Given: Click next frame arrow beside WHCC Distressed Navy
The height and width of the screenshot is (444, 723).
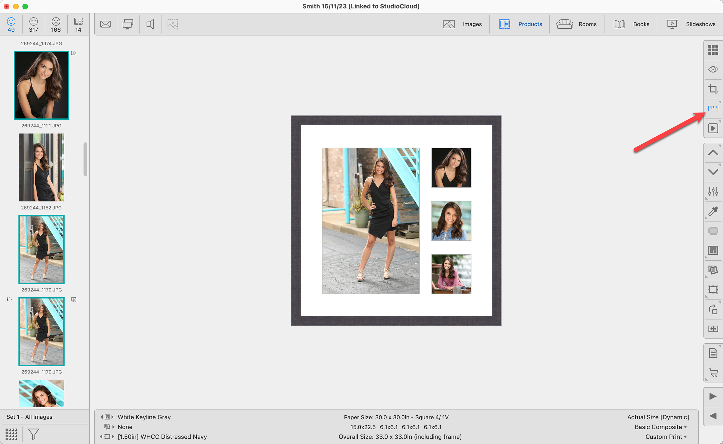Looking at the screenshot, I should tap(113, 437).
